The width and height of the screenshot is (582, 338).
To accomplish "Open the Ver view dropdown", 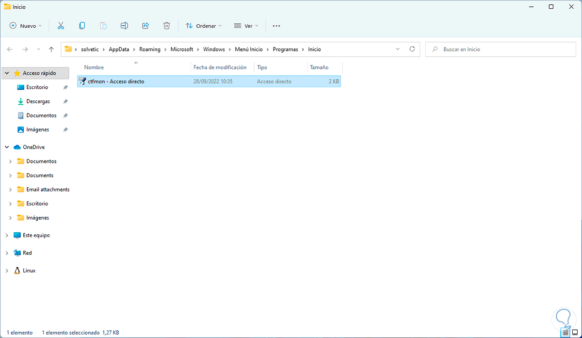I will (246, 26).
